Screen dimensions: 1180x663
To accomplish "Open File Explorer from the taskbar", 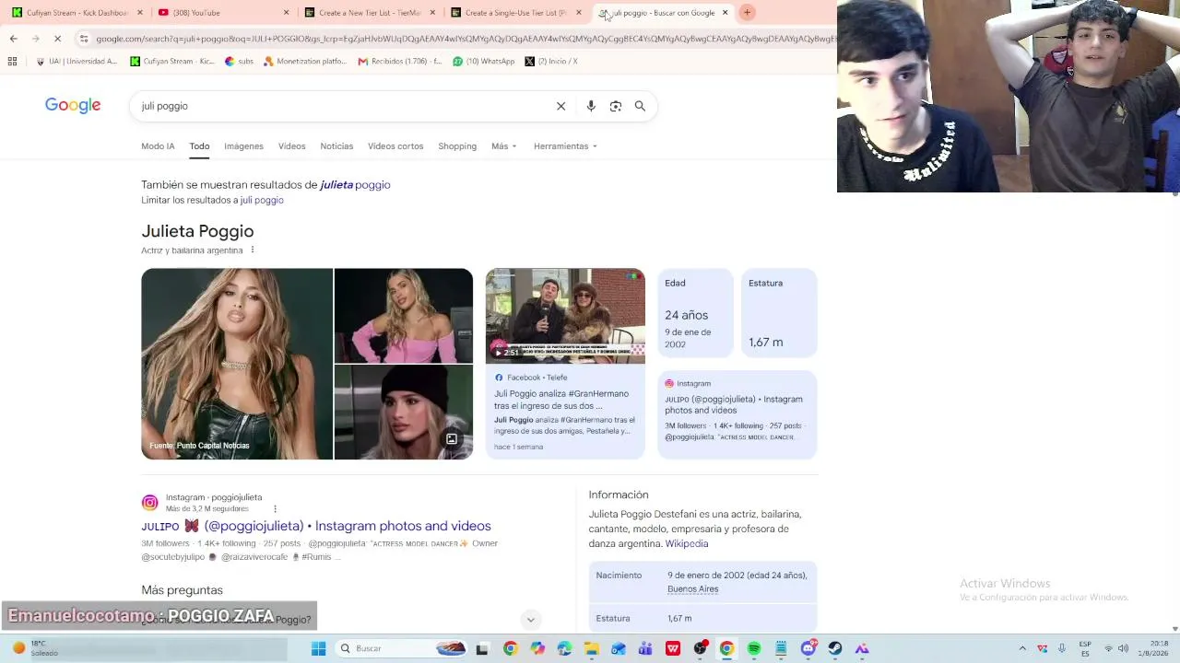I will (x=592, y=648).
